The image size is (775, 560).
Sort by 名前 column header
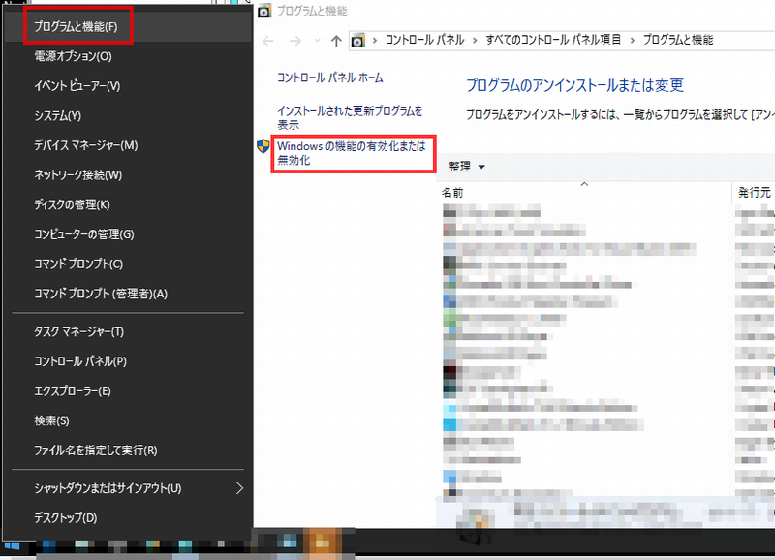(x=452, y=193)
